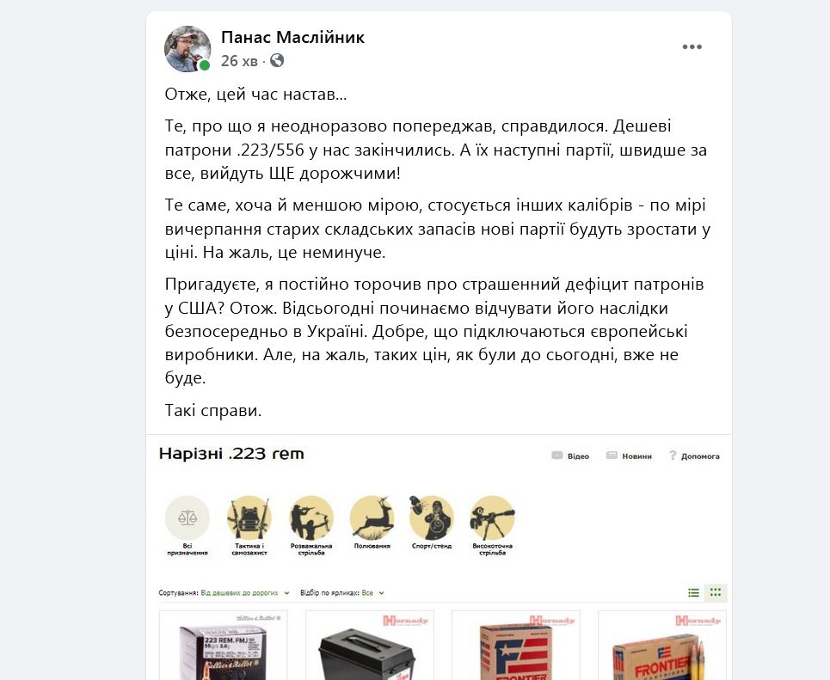
Task: Expand the 'Відбір по ярликах: Все' dropdown
Action: [x=342, y=593]
